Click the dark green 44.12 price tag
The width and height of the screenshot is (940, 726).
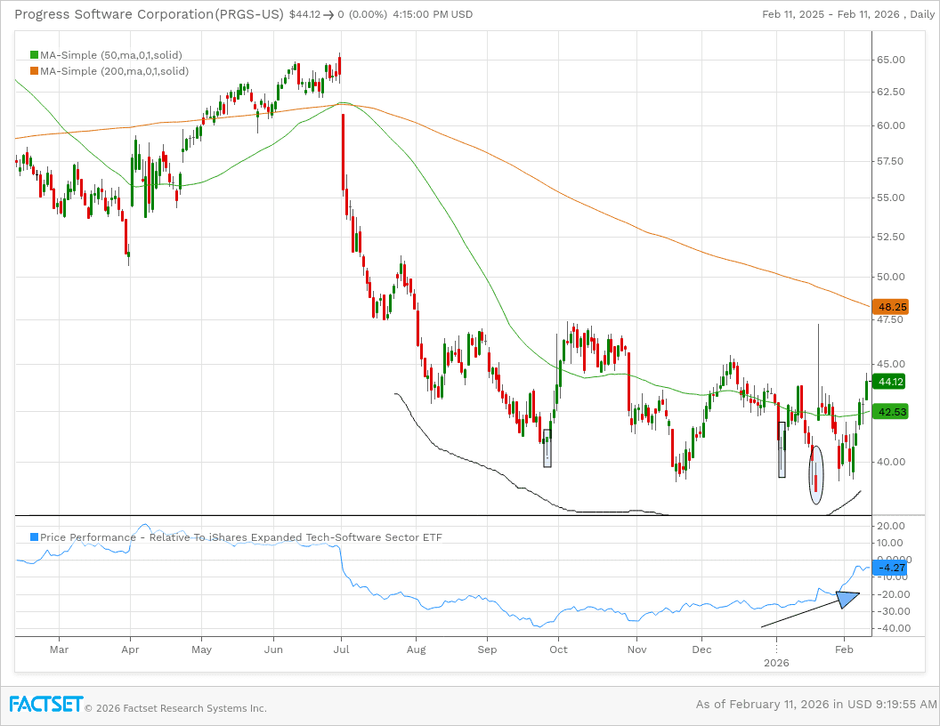[889, 382]
